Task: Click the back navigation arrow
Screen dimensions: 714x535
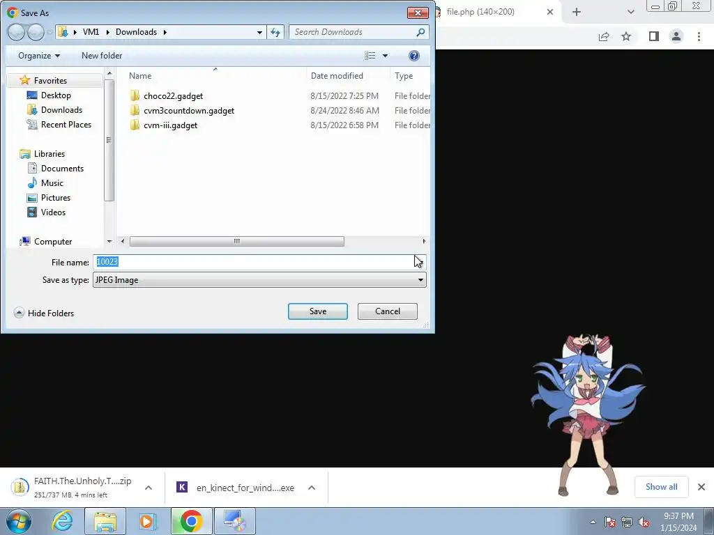Action: click(17, 32)
